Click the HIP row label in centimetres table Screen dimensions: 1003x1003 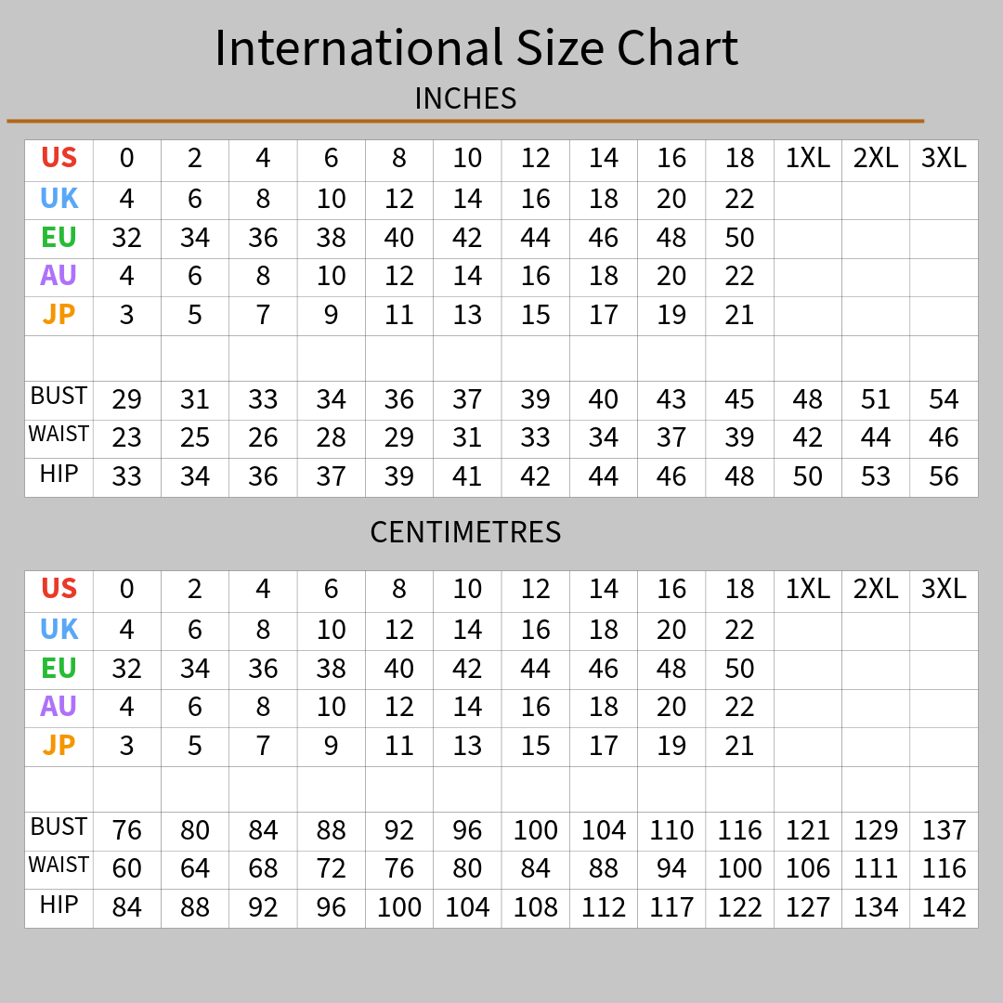tap(59, 905)
